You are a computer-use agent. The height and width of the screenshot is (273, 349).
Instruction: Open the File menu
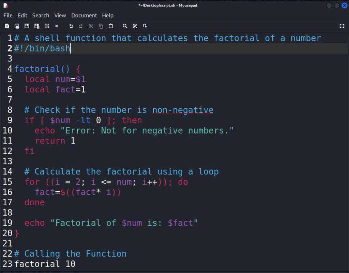coord(8,15)
